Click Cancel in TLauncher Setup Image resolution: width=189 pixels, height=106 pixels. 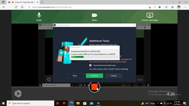[113, 76]
